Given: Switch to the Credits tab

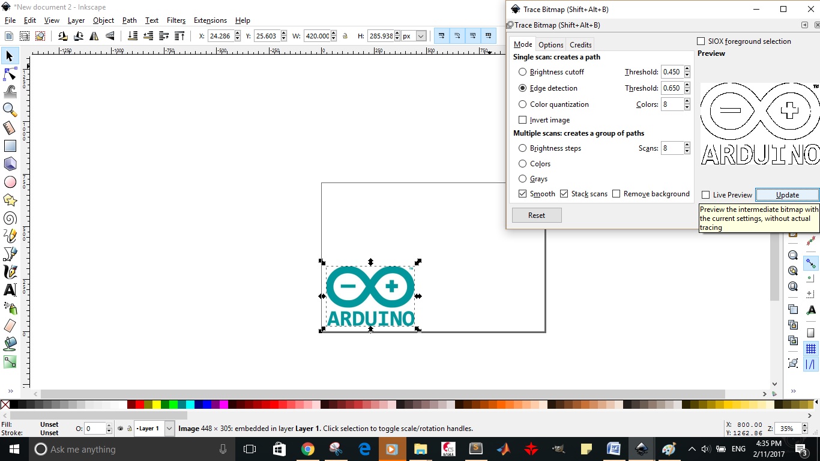Looking at the screenshot, I should tap(580, 44).
